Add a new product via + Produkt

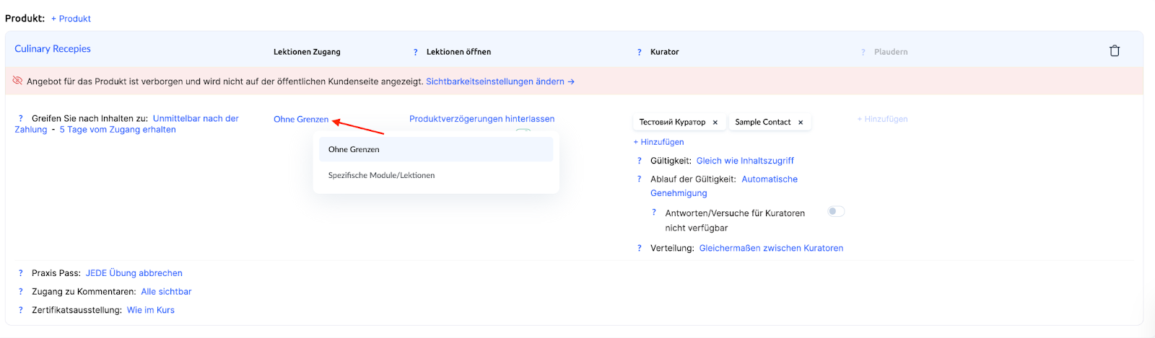pos(71,19)
